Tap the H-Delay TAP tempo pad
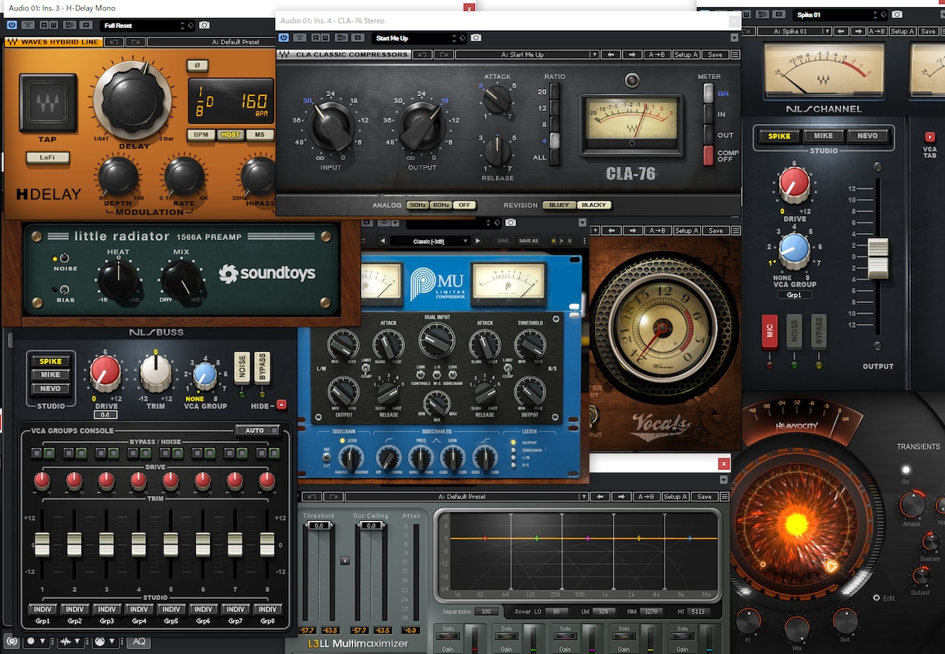Viewport: 945px width, 654px height. [x=48, y=103]
